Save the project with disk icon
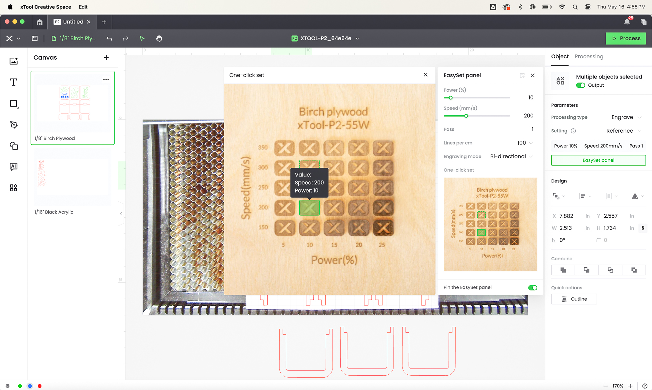 coord(35,38)
